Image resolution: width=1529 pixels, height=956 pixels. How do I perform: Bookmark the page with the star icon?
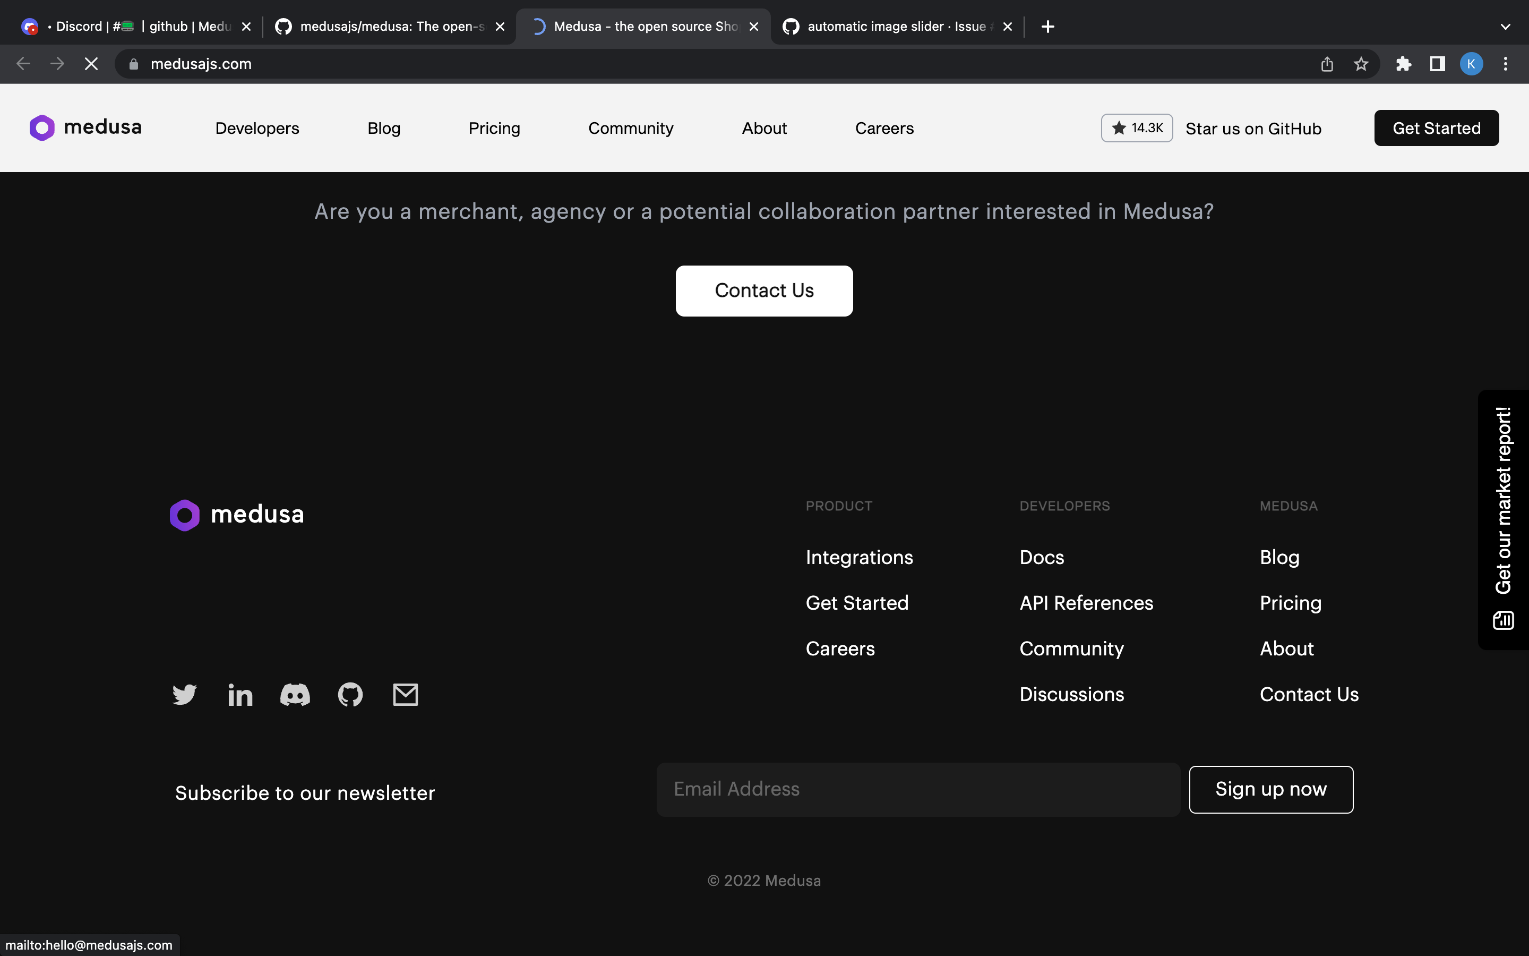tap(1361, 63)
